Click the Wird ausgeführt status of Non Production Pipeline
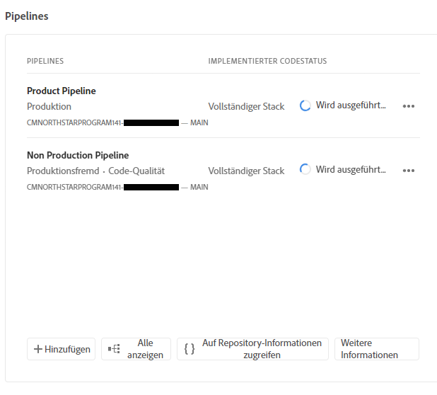Image resolution: width=437 pixels, height=395 pixels. (351, 170)
